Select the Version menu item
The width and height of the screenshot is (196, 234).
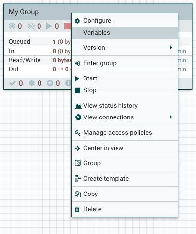click(x=124, y=48)
